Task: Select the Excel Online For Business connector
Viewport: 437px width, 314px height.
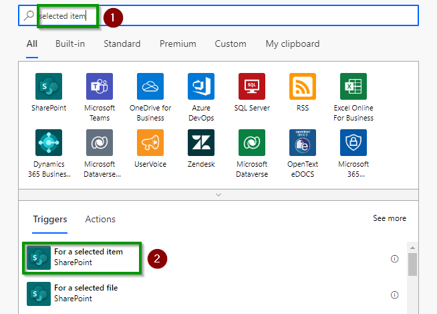Action: [x=353, y=86]
